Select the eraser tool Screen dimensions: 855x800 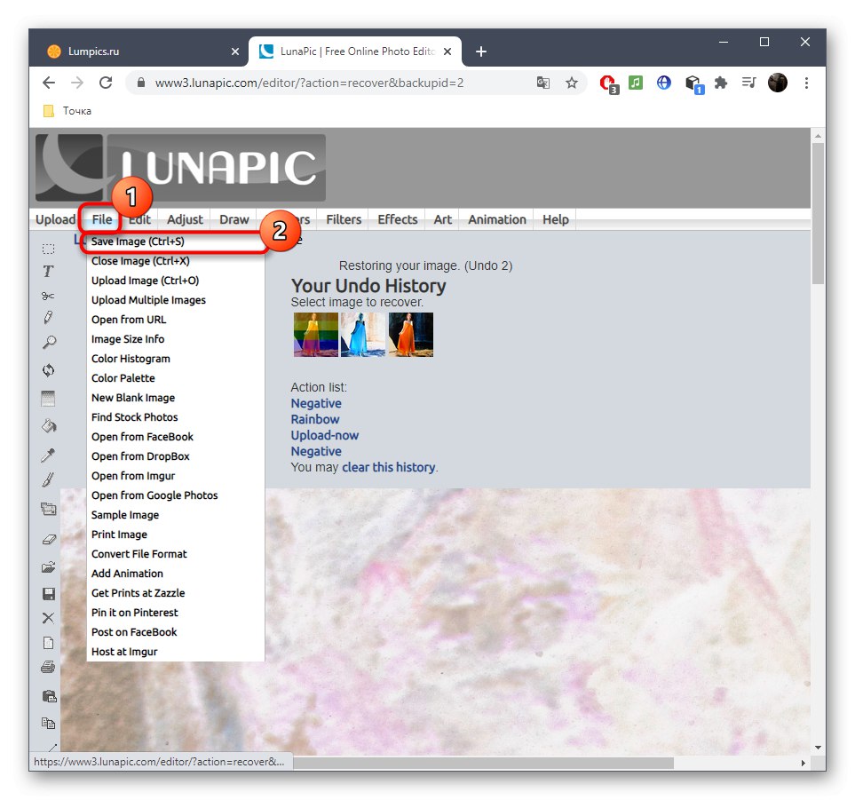49,539
